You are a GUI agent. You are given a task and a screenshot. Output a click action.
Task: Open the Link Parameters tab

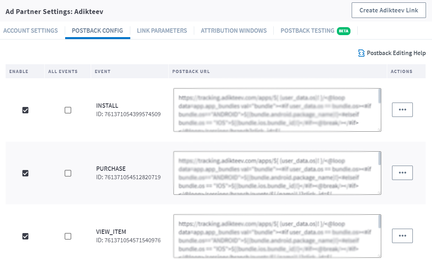[x=162, y=31]
